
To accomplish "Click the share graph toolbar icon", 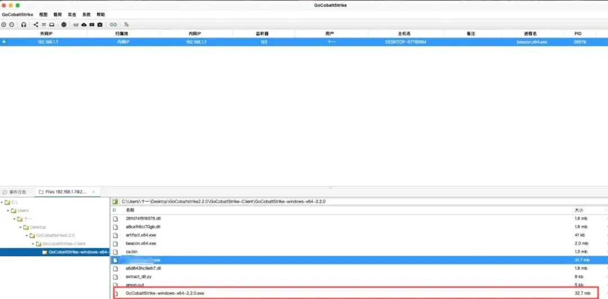I will click(x=35, y=24).
